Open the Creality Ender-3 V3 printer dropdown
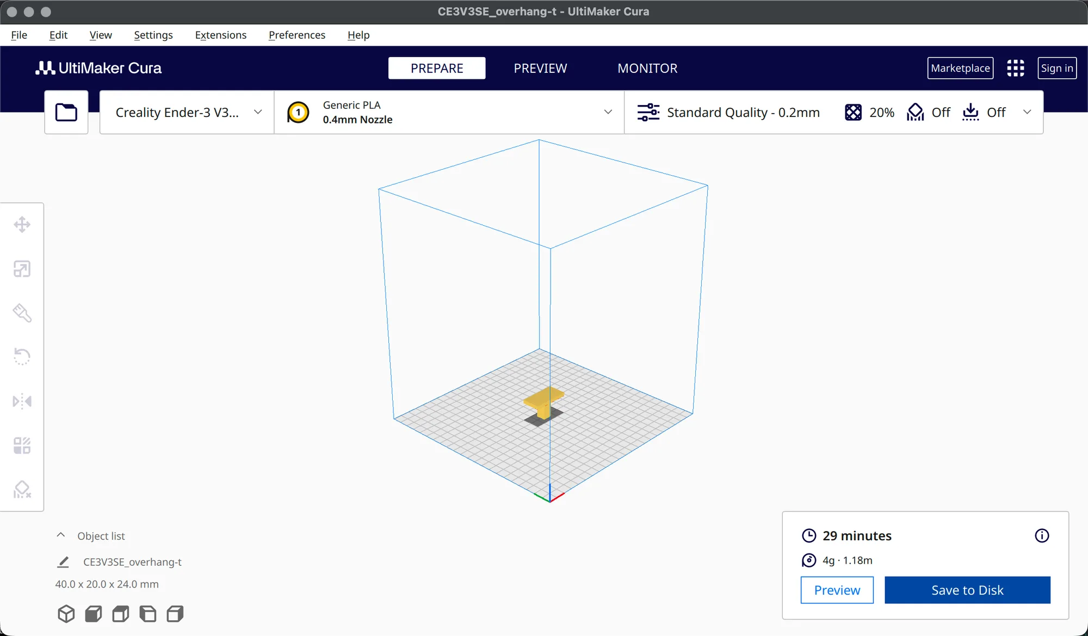Viewport: 1088px width, 636px height. (x=187, y=112)
